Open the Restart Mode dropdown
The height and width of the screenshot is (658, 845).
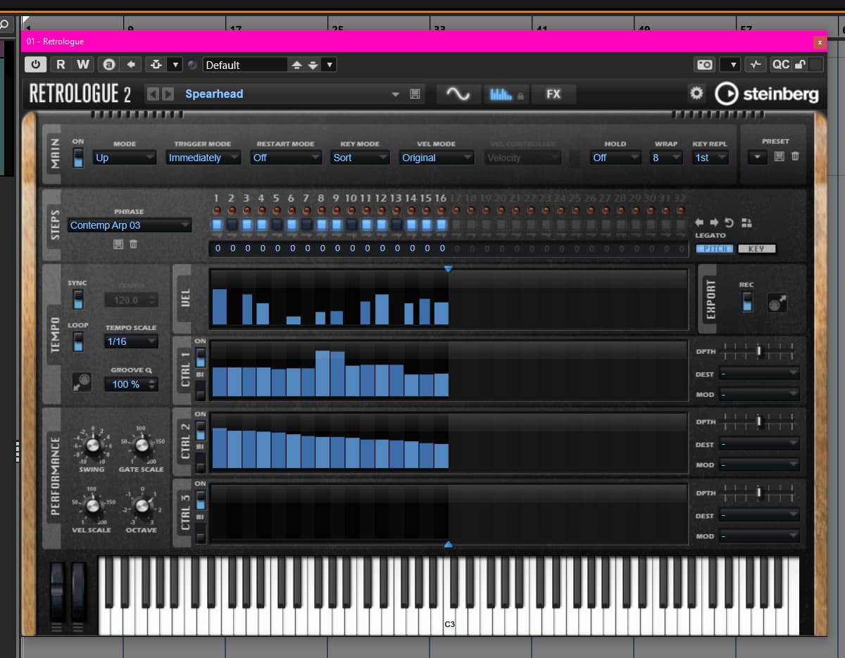tap(286, 158)
